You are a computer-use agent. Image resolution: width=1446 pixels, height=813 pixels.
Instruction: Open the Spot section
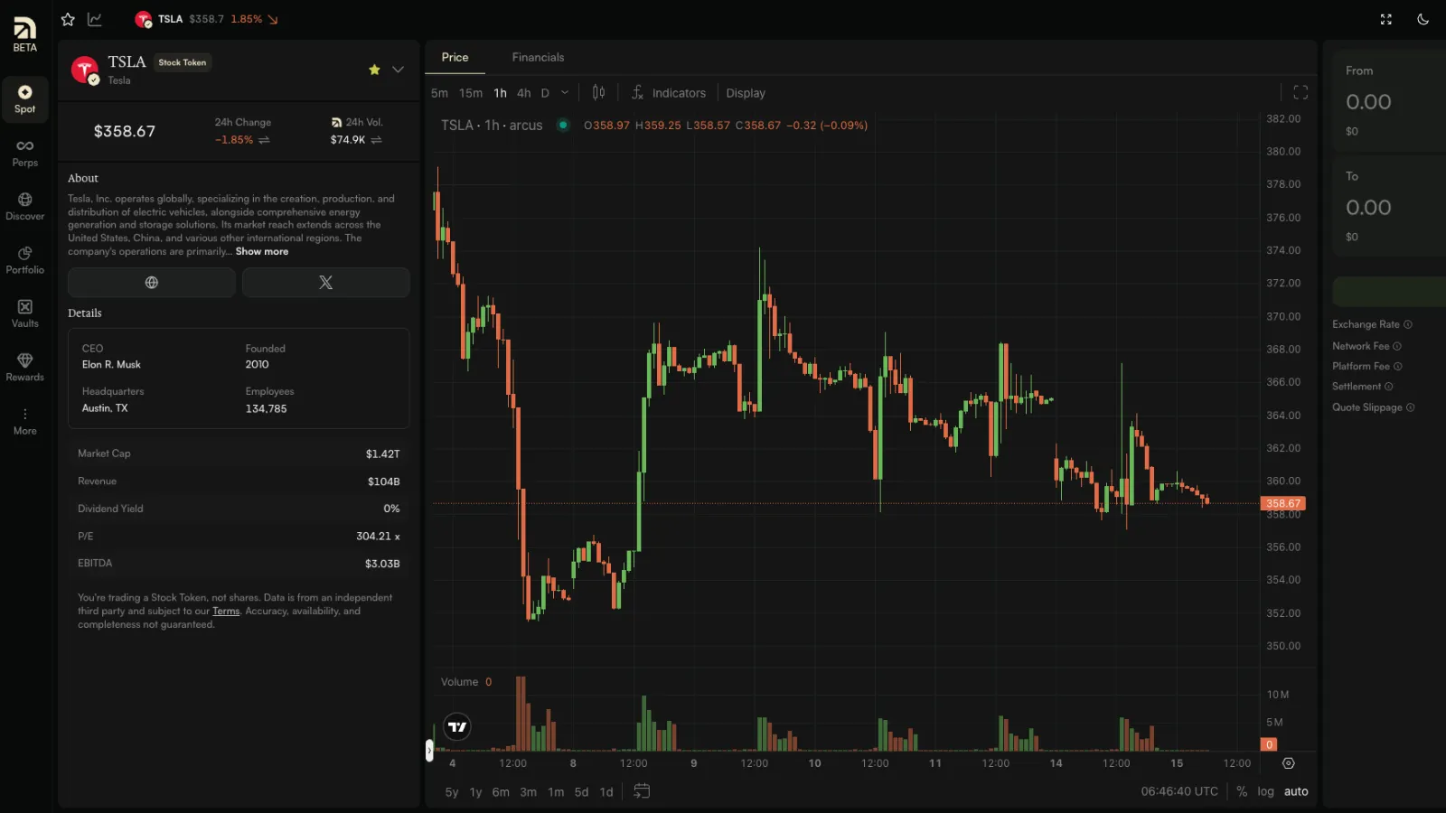pyautogui.click(x=24, y=99)
